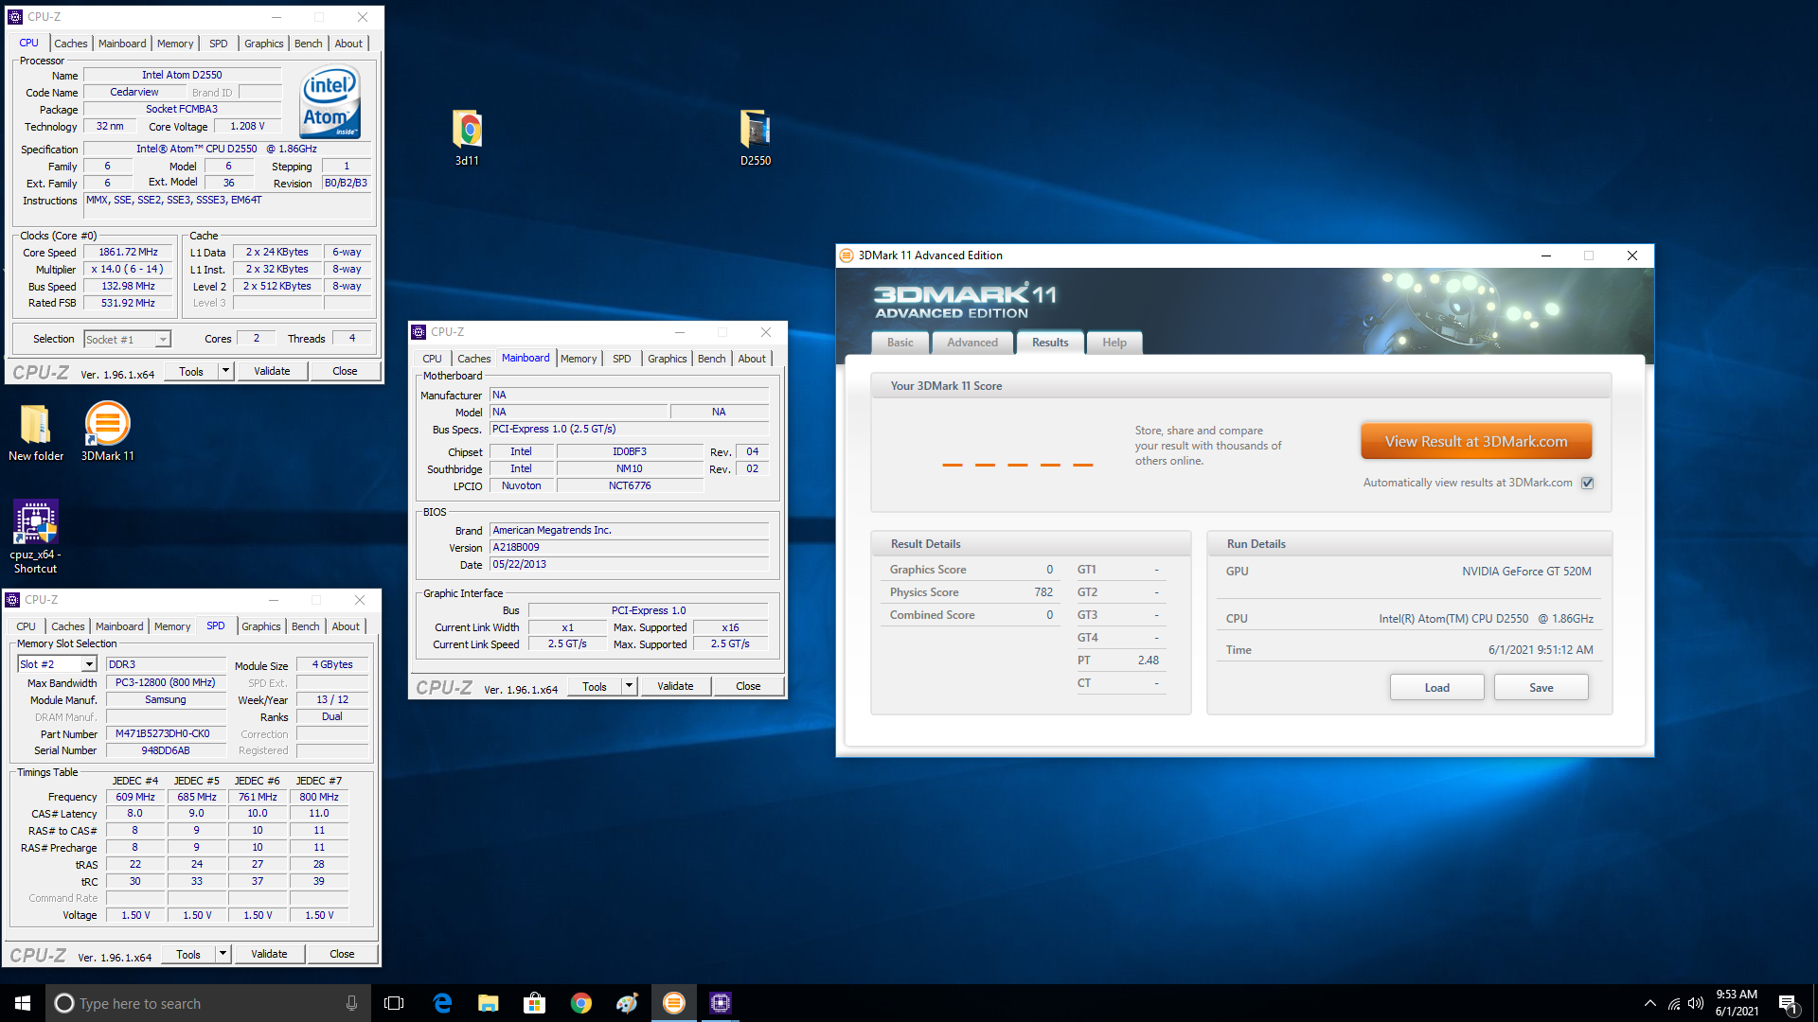Open File Explorer from the taskbar
1818x1022 pixels.
(488, 1003)
